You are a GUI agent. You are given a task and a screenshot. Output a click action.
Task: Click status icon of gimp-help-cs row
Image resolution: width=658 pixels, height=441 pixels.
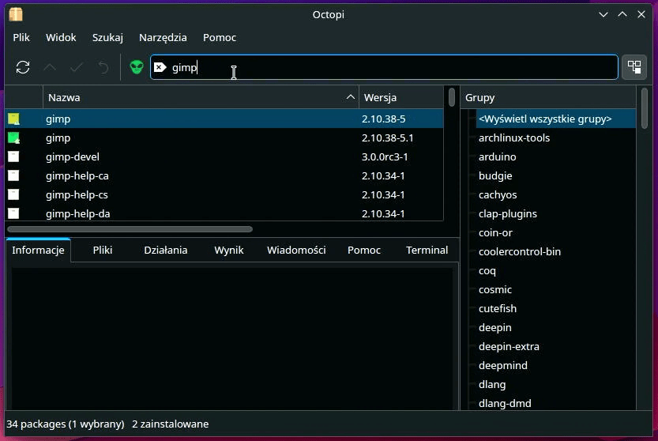point(13,194)
